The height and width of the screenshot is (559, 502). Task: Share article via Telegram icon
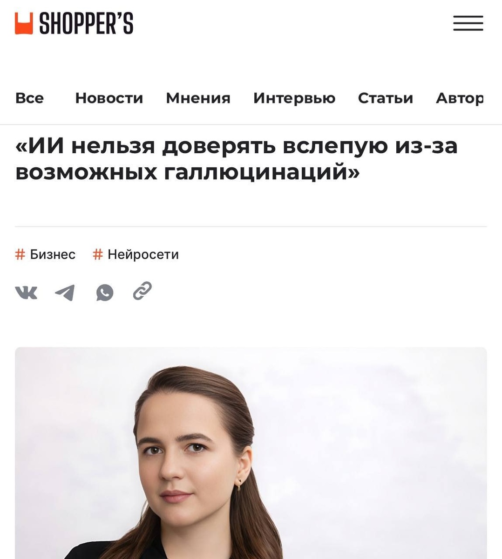tap(65, 293)
